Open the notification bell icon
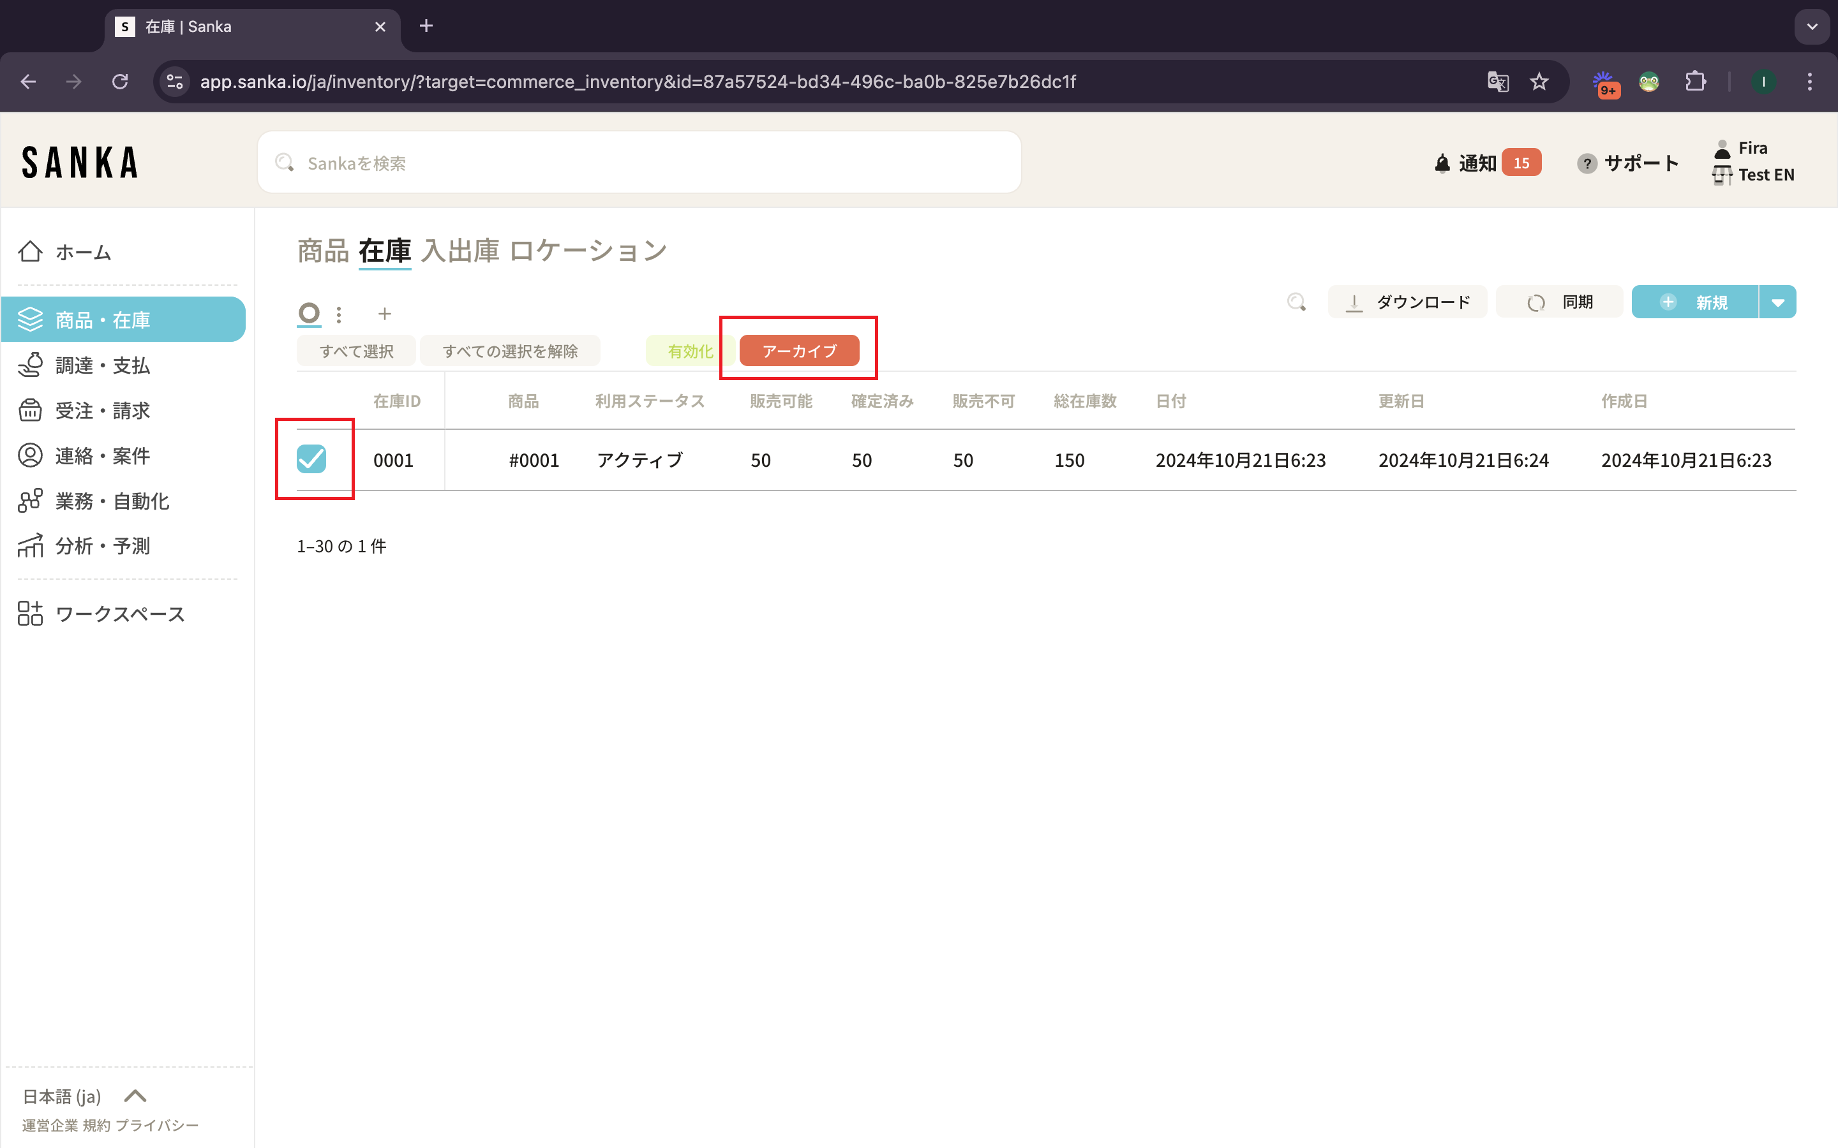This screenshot has height=1148, width=1838. pyautogui.click(x=1442, y=163)
